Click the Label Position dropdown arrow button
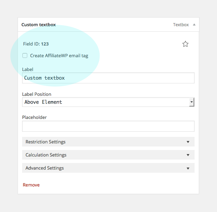The height and width of the screenshot is (212, 217). point(192,102)
